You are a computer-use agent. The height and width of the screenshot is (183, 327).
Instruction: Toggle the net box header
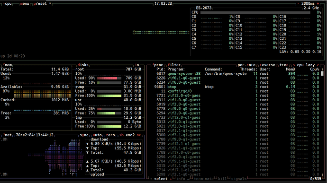click(x=7, y=135)
